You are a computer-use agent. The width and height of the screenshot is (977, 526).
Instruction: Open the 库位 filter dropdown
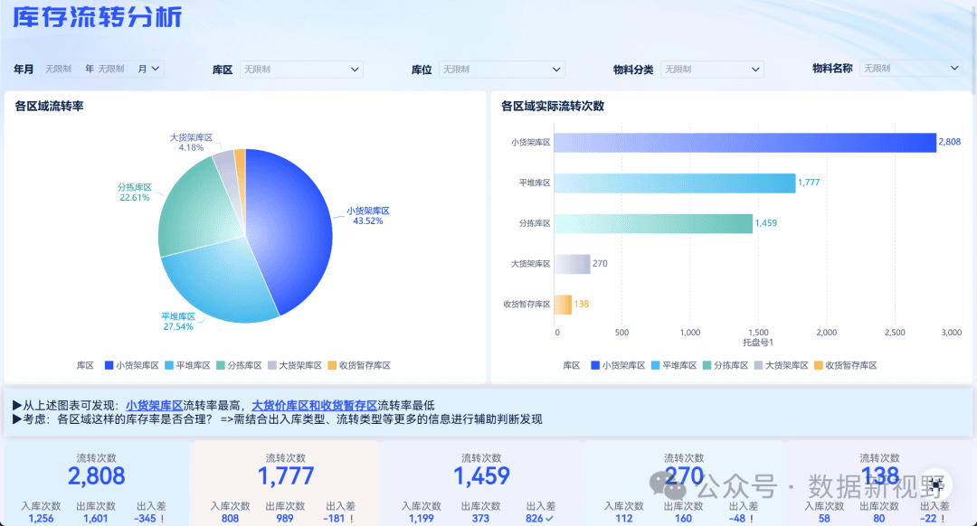[501, 69]
